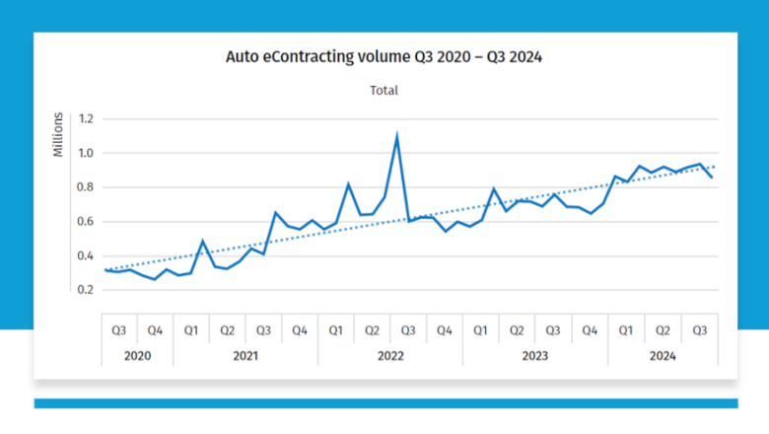This screenshot has width=769, height=434.
Task: Click the 0.2 y-axis value
Action: (85, 290)
